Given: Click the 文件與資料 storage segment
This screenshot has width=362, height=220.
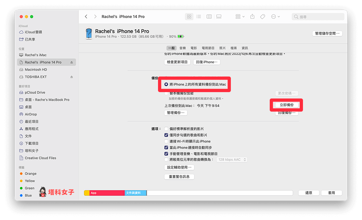Looking at the screenshot, I should pyautogui.click(x=135, y=193).
